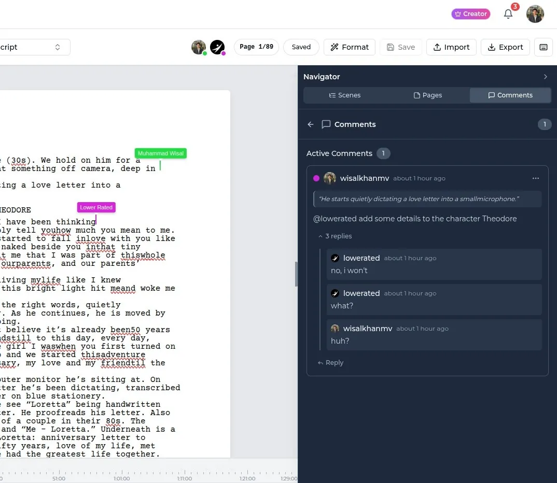Click Muhammad Wisal's collaborator avatar
The width and height of the screenshot is (557, 483).
pos(199,47)
